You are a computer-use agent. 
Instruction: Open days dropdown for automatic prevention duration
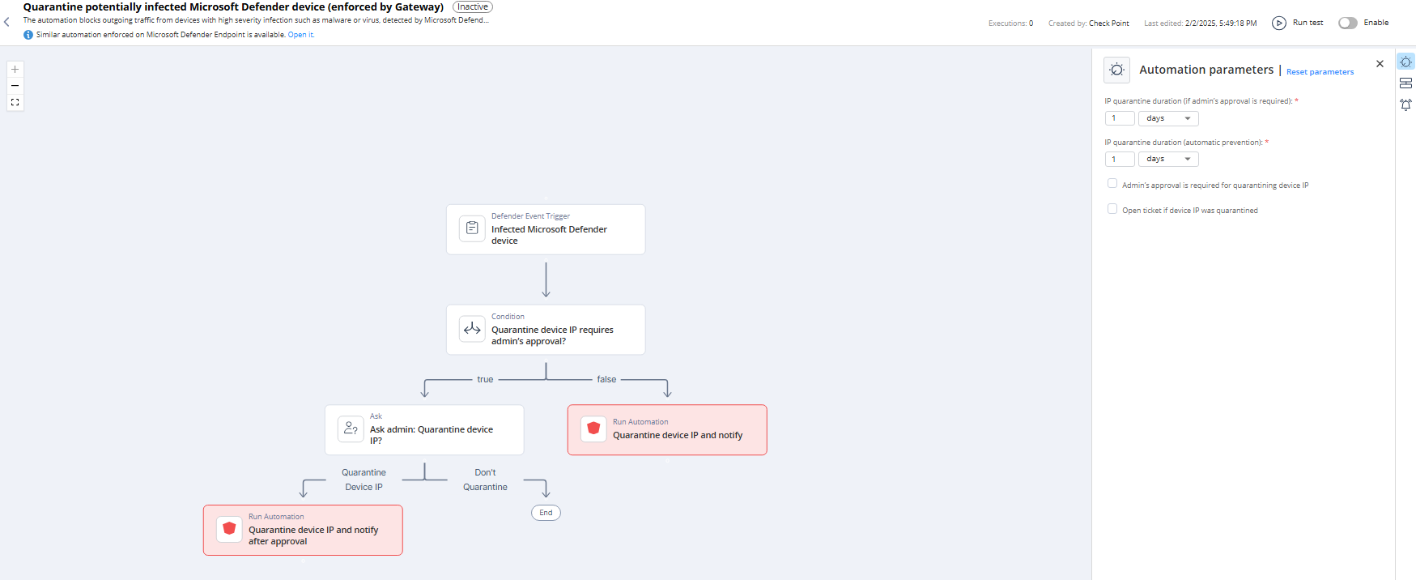point(1168,160)
